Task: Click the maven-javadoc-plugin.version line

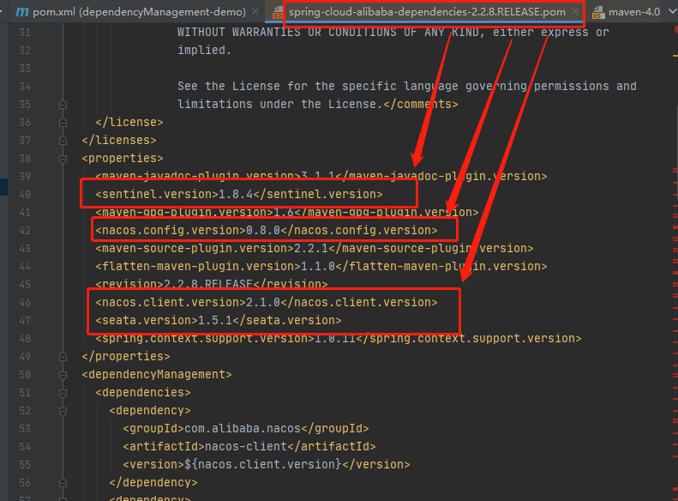Action: 321,176
